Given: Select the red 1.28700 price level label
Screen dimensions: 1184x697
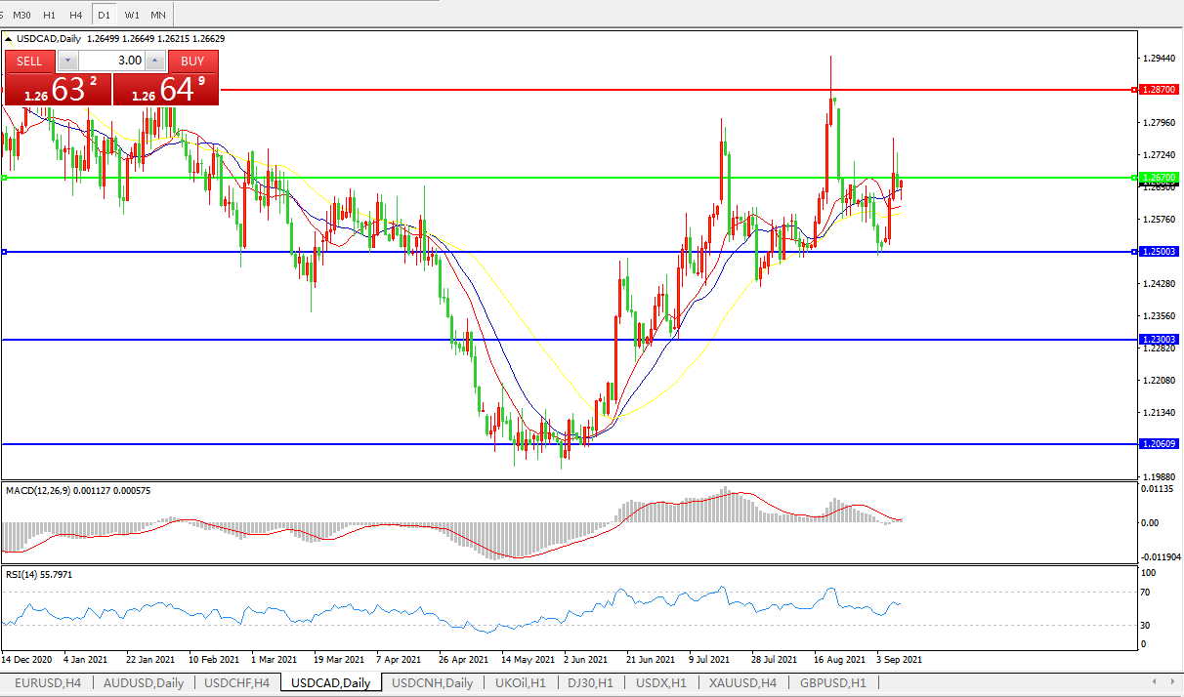Looking at the screenshot, I should pyautogui.click(x=1160, y=90).
